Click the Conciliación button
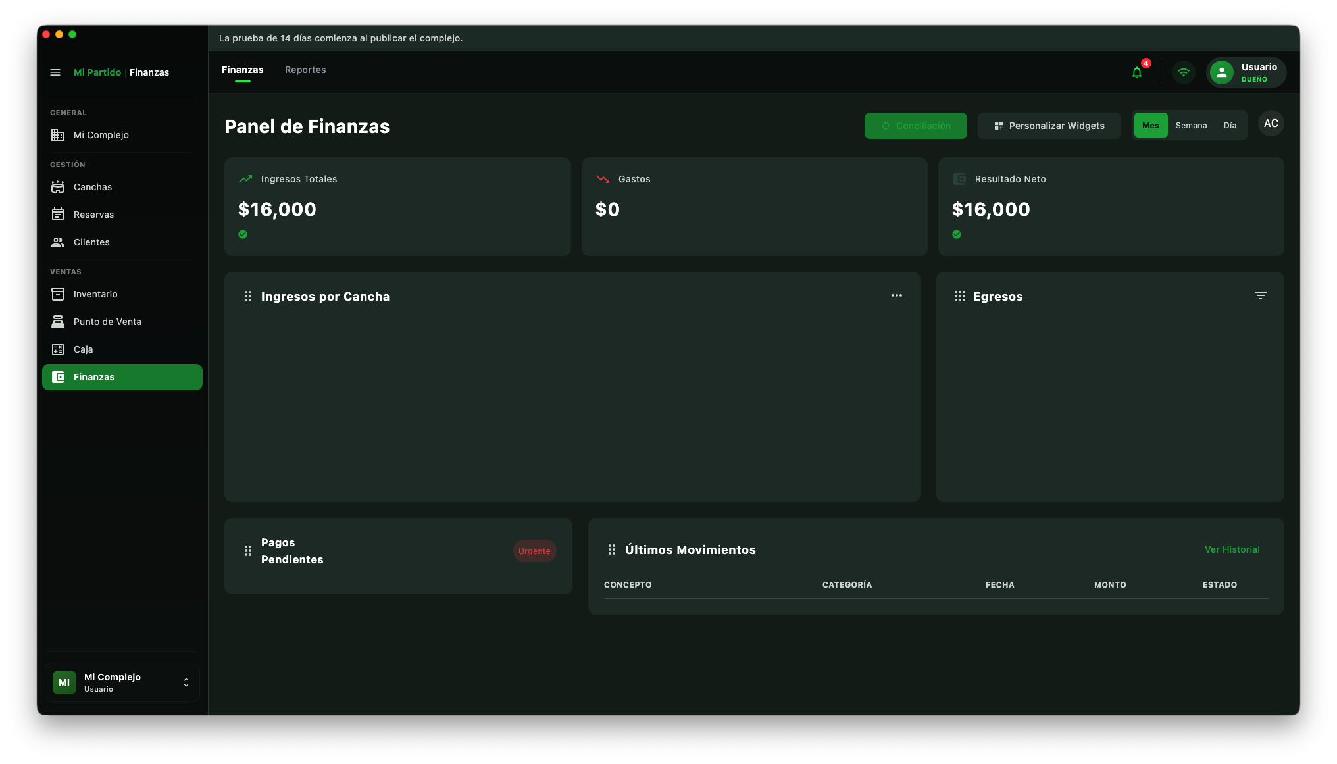1337x764 pixels. 915,125
